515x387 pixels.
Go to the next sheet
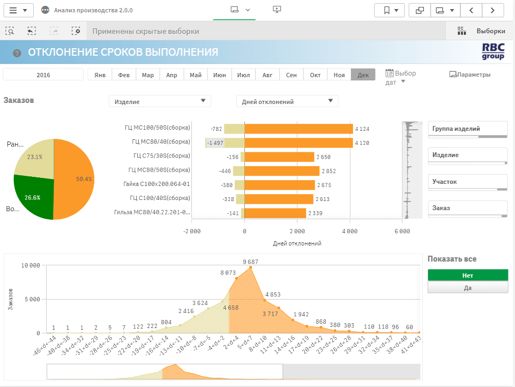click(492, 10)
